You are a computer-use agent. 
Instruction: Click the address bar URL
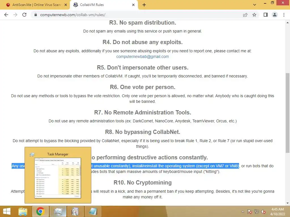[x=73, y=15]
